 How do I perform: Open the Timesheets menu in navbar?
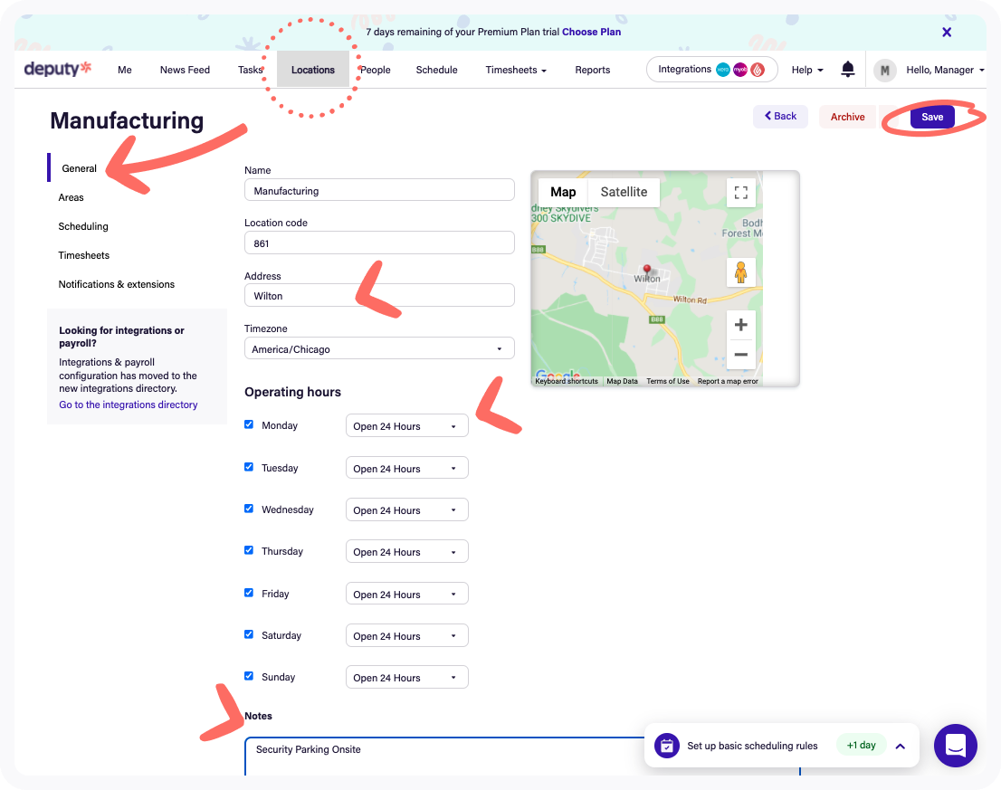coord(515,70)
